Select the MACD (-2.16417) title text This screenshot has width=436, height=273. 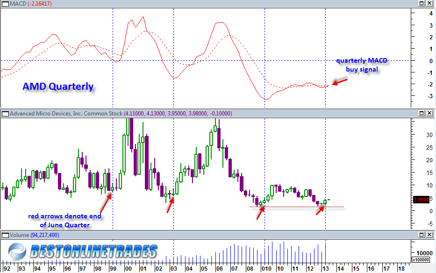[30, 4]
